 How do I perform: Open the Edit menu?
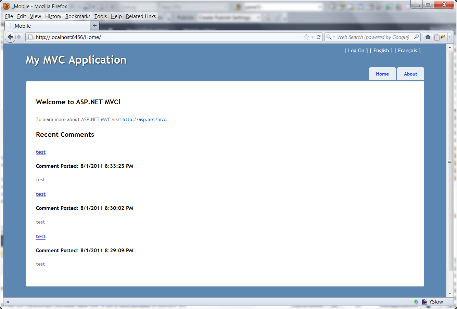coord(22,16)
